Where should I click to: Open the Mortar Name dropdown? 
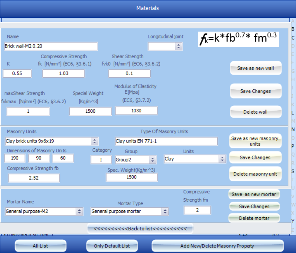coord(79,211)
